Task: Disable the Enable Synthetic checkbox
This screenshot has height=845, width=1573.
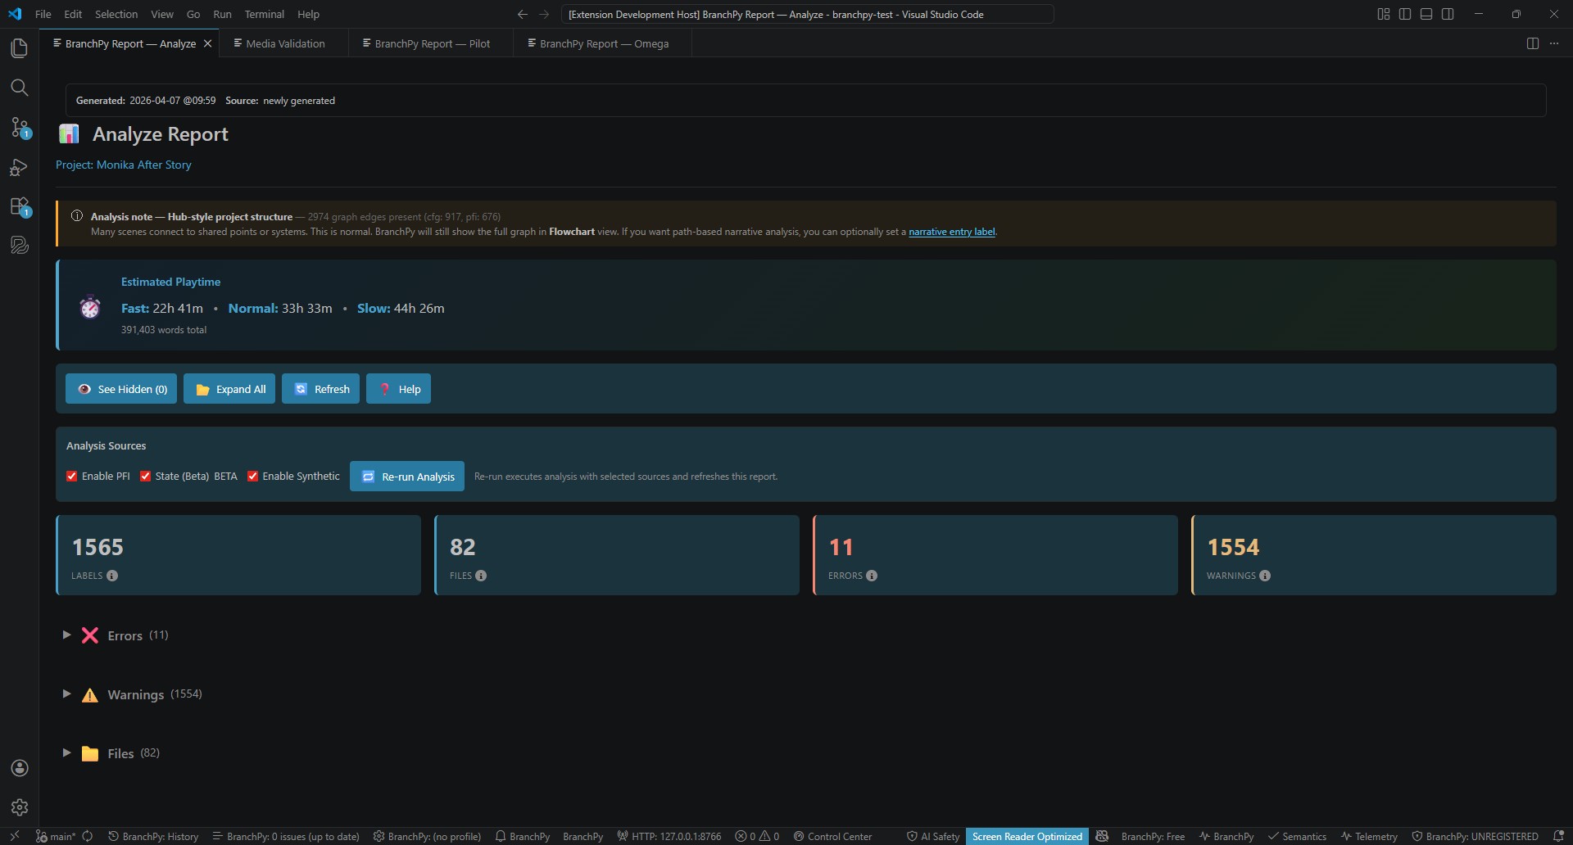Action: point(253,477)
